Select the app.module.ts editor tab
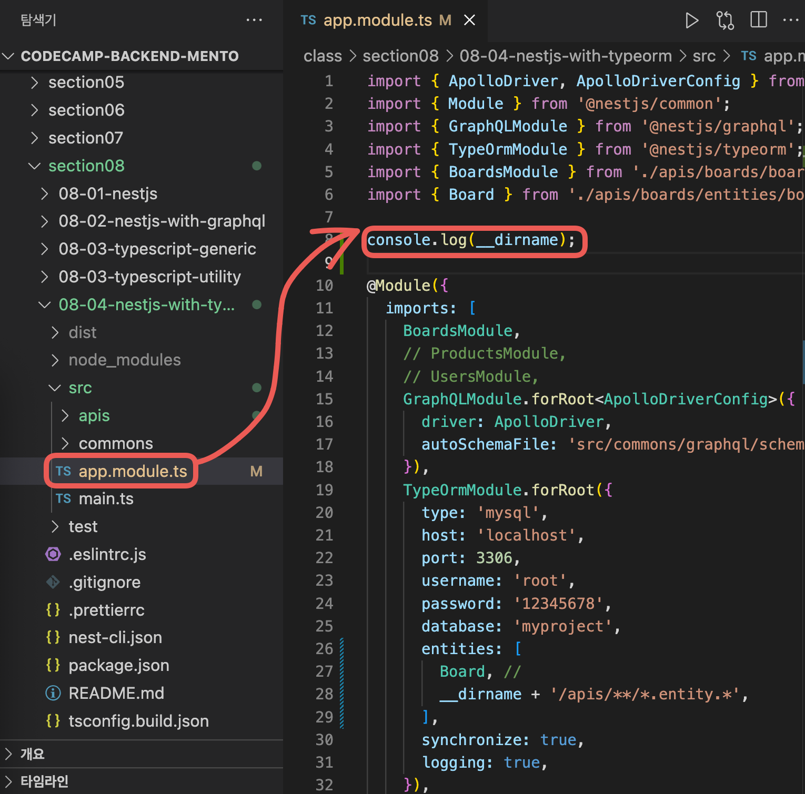Screen dimensions: 805x794 point(387,21)
